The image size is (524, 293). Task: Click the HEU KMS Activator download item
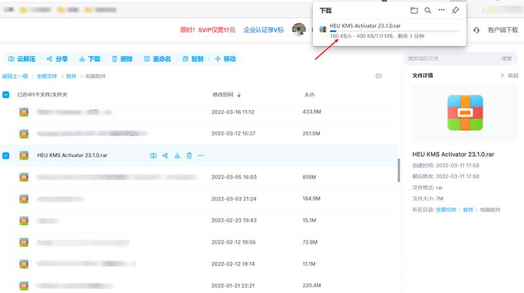[389, 31]
